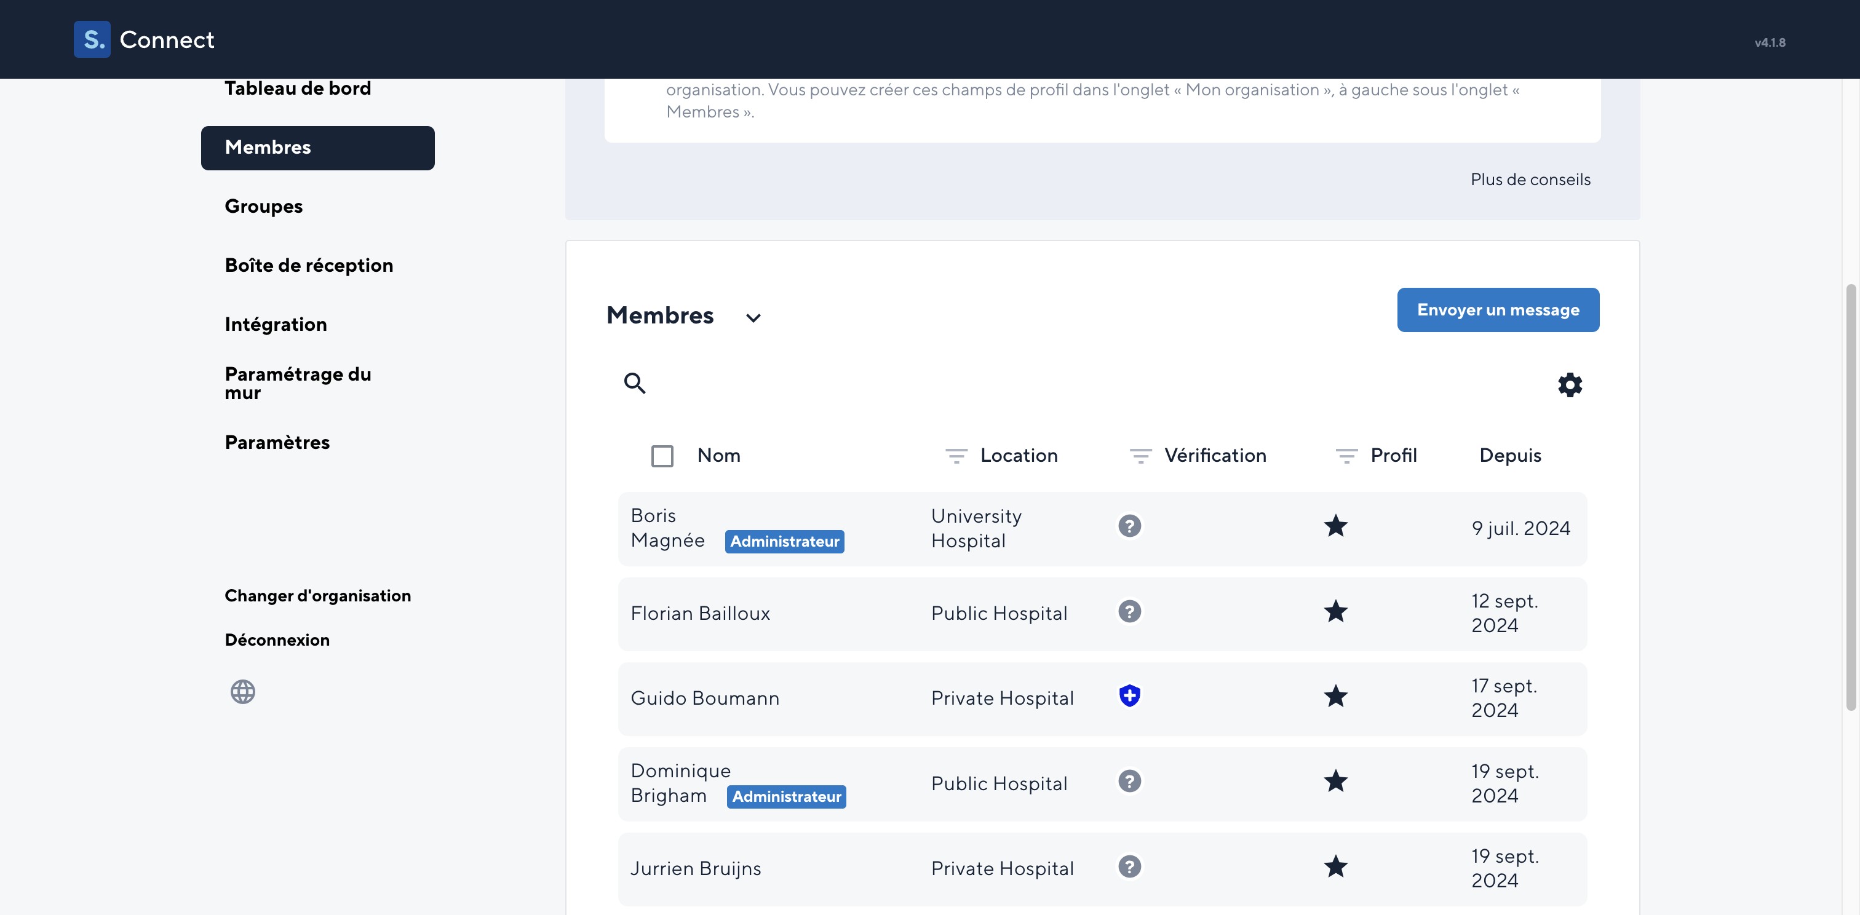Click Guido Boumann's blue verification shield icon
The height and width of the screenshot is (915, 1860).
(1129, 695)
